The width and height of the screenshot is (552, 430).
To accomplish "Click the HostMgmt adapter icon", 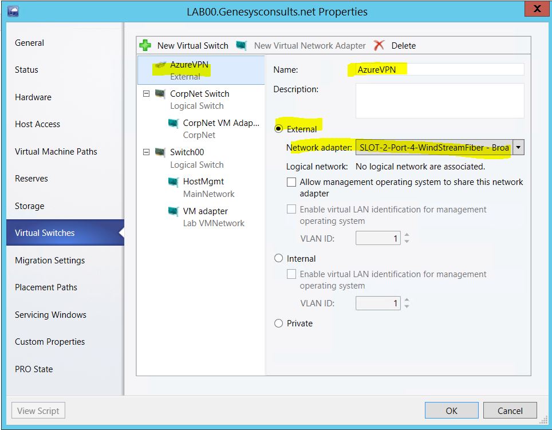I will click(173, 182).
